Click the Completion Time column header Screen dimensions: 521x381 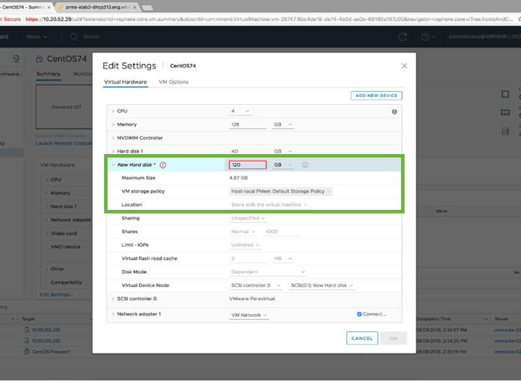point(433,319)
